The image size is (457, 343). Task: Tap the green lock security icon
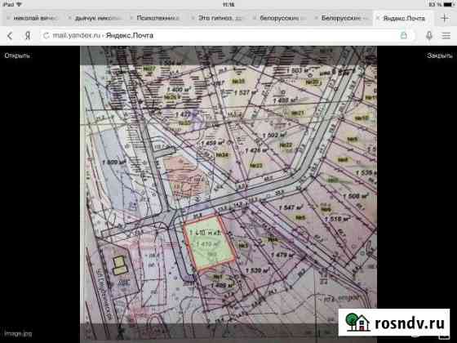tap(404, 36)
